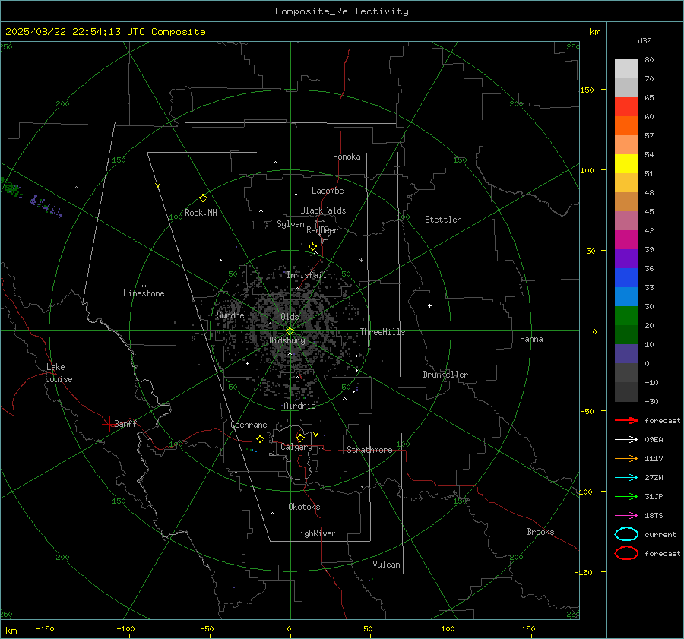Click the magenta 18TS arrow icon

click(626, 516)
